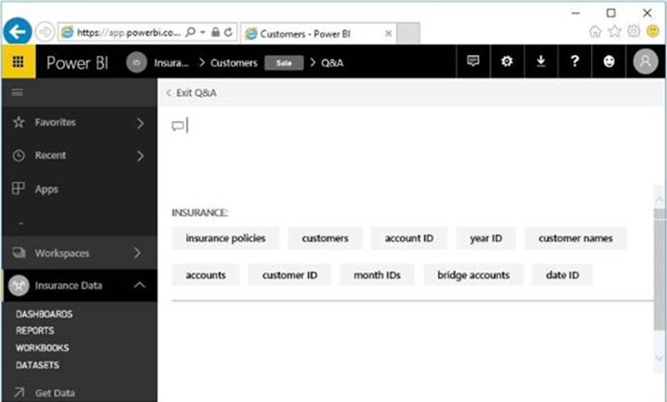
Task: Click the Exit Q&A link
Action: [192, 93]
